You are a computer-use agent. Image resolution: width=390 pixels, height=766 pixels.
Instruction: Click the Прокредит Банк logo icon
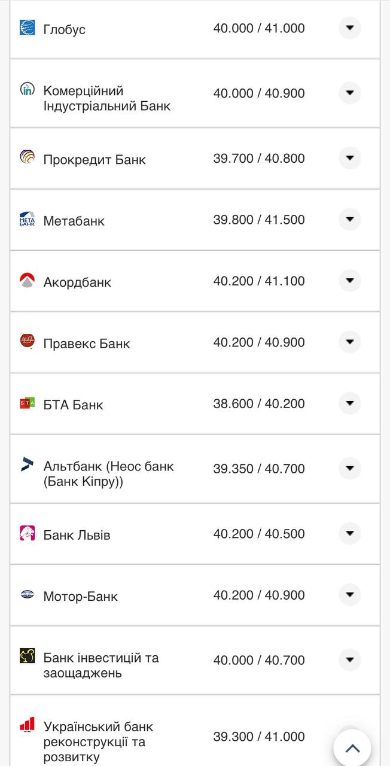point(28,157)
